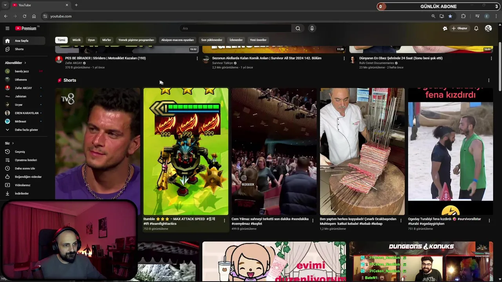Click the search magnifier button
The width and height of the screenshot is (502, 282).
[298, 28]
